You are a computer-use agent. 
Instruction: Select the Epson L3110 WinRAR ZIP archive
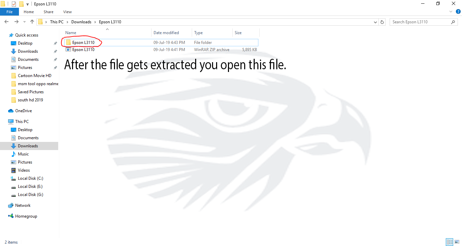click(161, 50)
